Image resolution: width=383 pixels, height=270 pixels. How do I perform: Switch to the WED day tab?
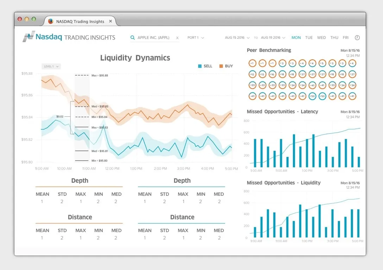click(321, 38)
